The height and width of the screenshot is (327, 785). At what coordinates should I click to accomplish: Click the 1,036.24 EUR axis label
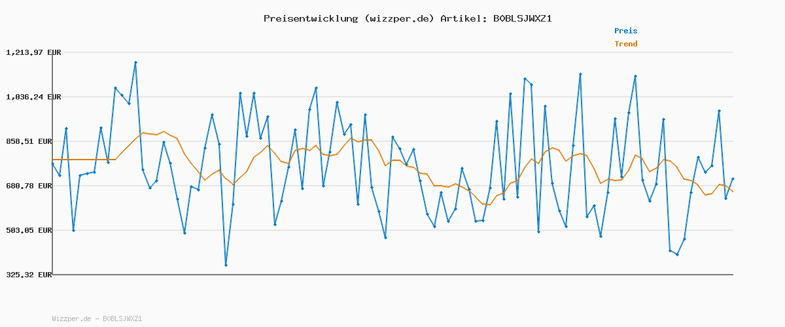[x=33, y=97]
